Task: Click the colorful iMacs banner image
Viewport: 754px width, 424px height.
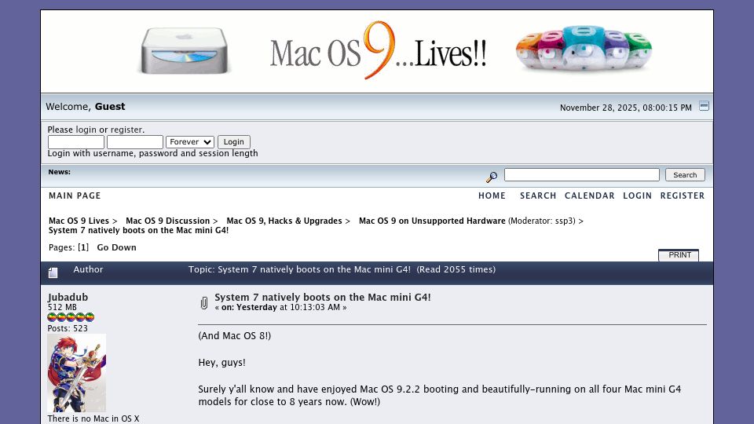Action: click(x=584, y=49)
